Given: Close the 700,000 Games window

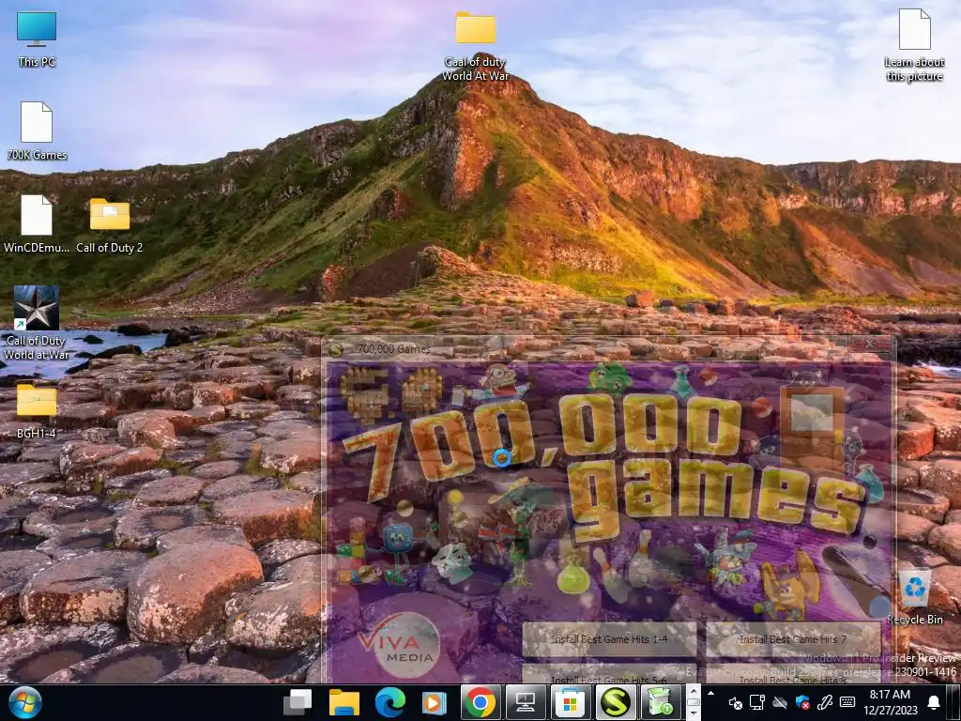Looking at the screenshot, I should tap(870, 344).
